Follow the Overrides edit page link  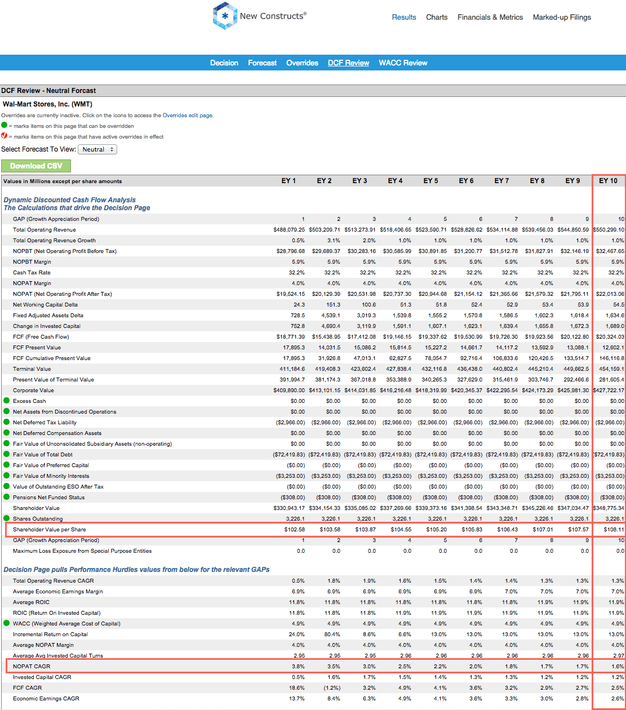coord(188,115)
